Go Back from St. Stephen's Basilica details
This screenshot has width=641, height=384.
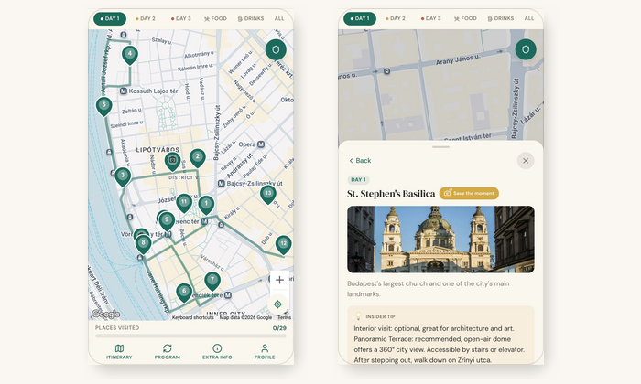click(360, 161)
